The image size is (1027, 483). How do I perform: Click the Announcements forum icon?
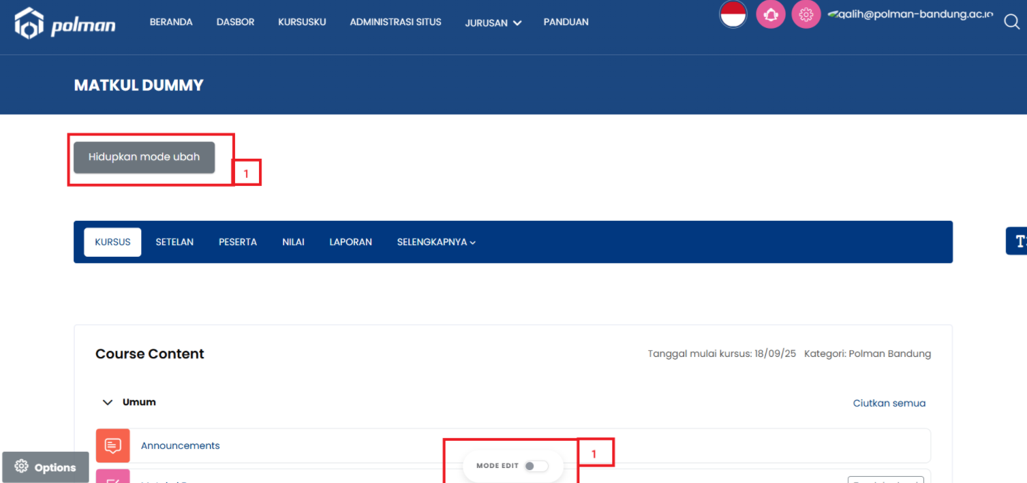pyautogui.click(x=113, y=446)
